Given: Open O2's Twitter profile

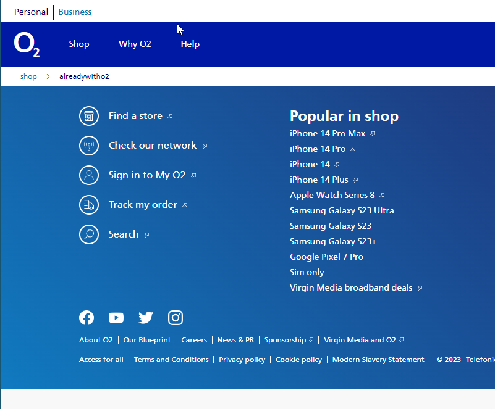Looking at the screenshot, I should pos(145,317).
